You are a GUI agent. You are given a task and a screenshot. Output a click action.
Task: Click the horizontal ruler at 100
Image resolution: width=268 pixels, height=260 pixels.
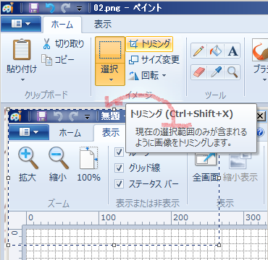click(108, 217)
